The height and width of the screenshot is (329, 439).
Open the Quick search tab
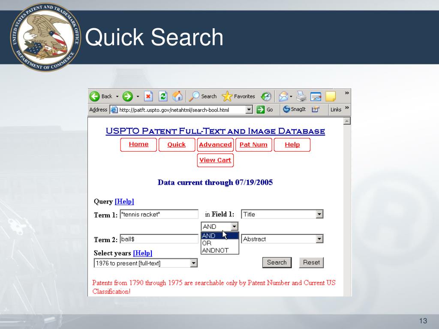(177, 145)
